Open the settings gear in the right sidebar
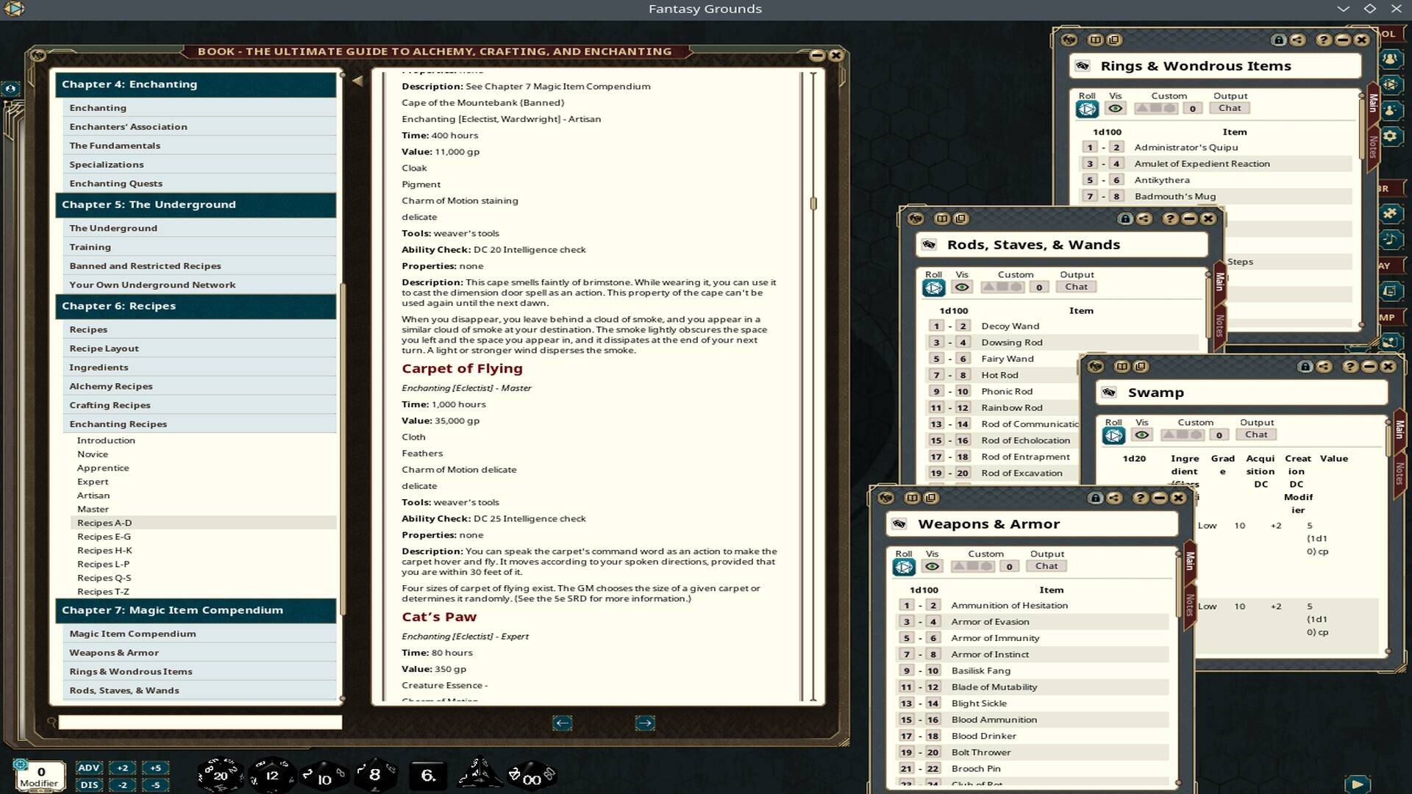Viewport: 1412px width, 794px height. [x=1389, y=136]
